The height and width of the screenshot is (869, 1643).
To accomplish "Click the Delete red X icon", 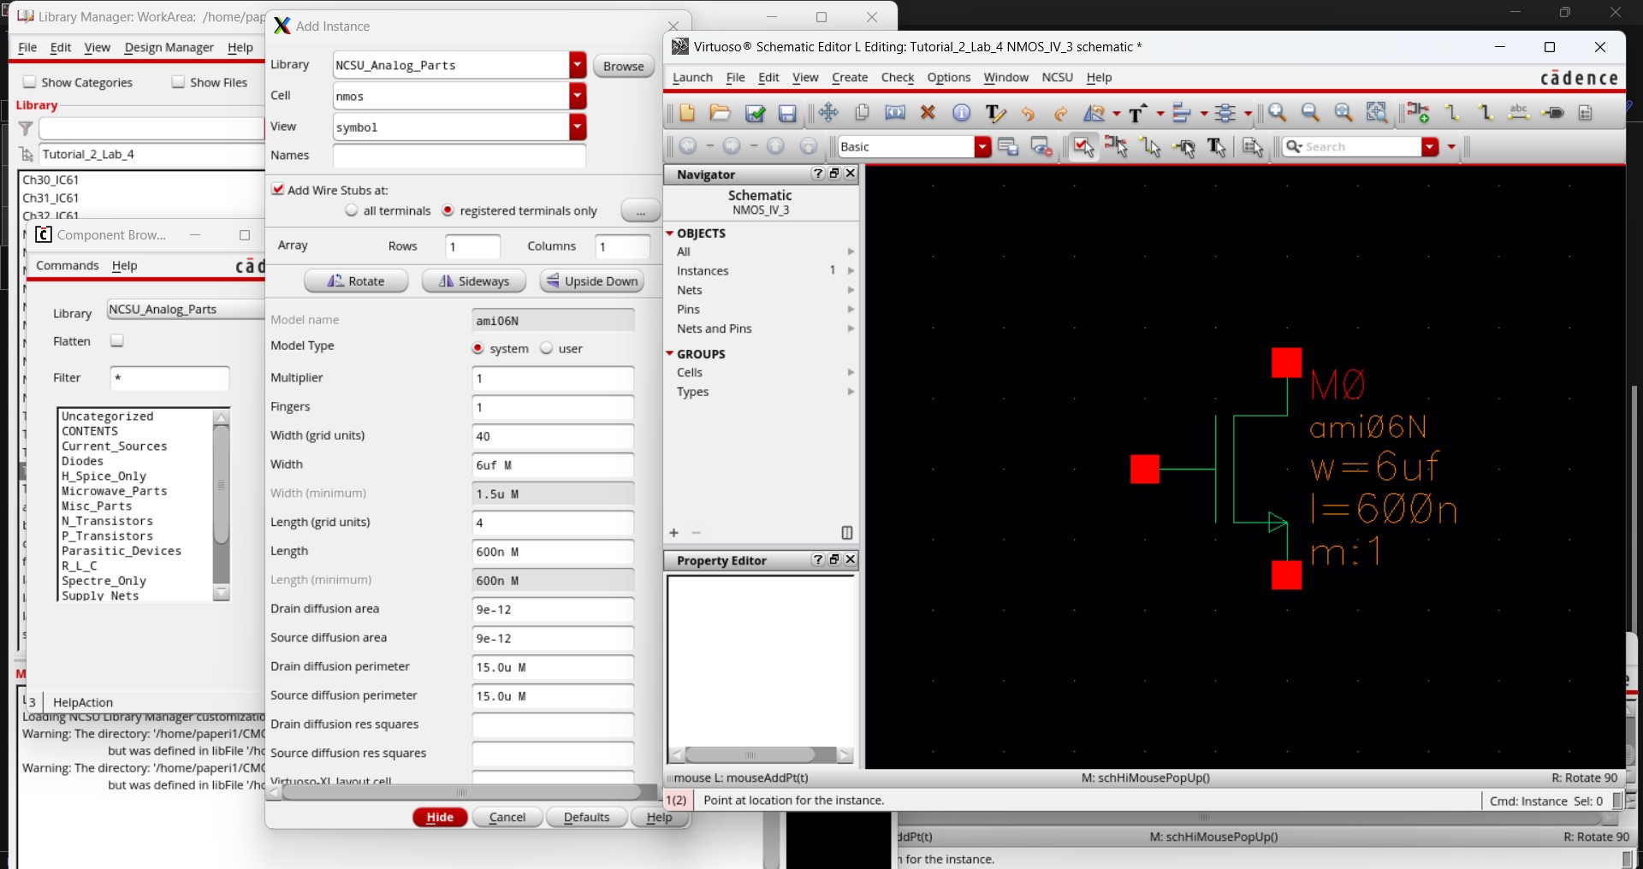I will point(928,113).
